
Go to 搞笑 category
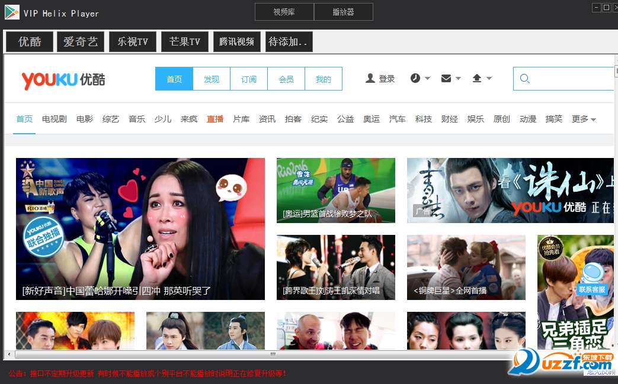coord(554,119)
